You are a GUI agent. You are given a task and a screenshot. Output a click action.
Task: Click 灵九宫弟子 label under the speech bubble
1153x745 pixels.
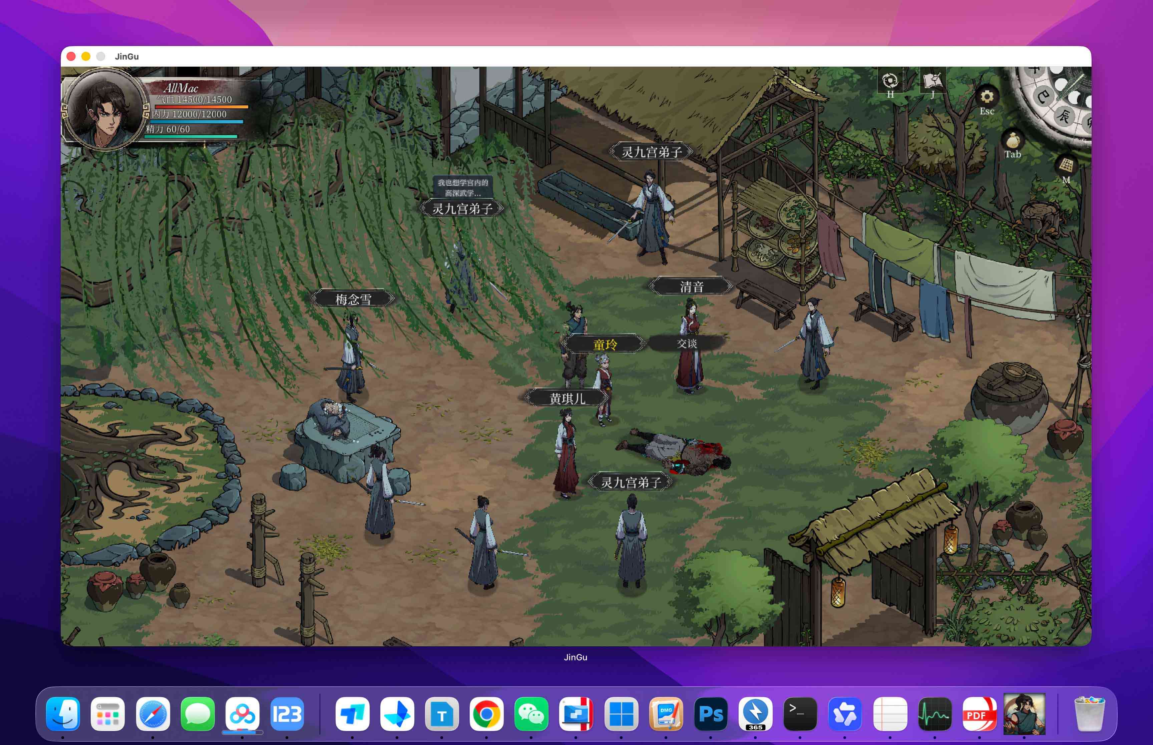tap(462, 208)
